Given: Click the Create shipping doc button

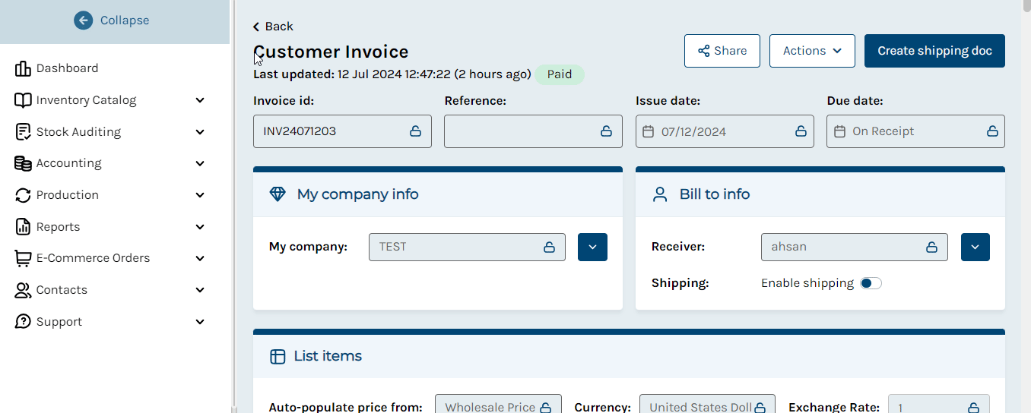Looking at the screenshot, I should coord(934,51).
